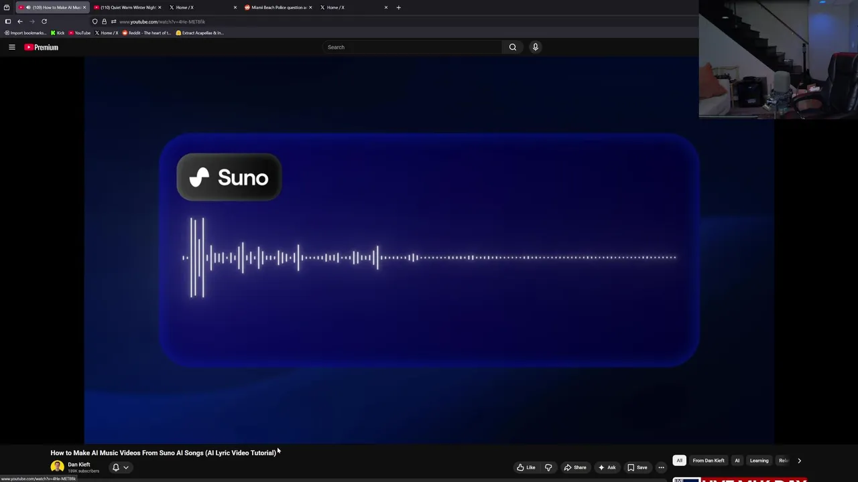Start voice search with microphone icon
Image resolution: width=858 pixels, height=482 pixels.
pos(535,47)
